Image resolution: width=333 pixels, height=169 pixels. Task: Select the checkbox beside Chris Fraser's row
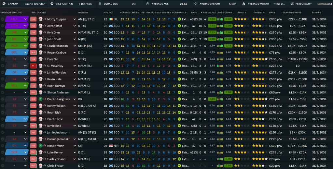pos(3,166)
